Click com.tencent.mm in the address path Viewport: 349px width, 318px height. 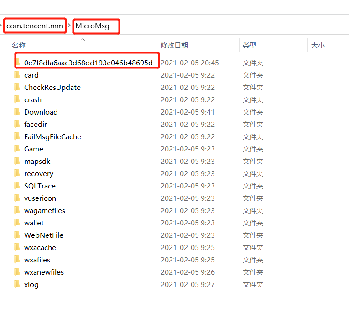click(35, 26)
